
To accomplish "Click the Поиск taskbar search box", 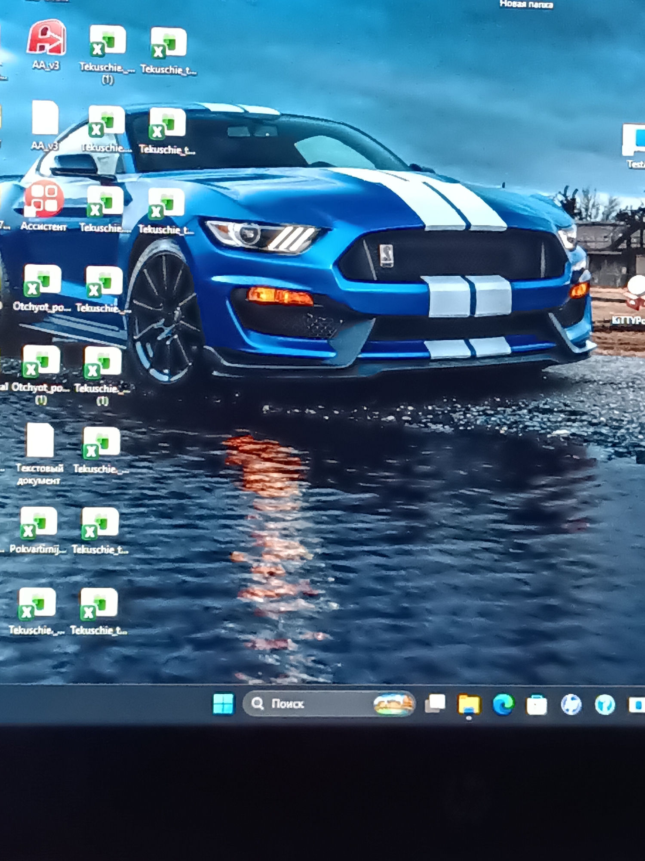I will 329,704.
